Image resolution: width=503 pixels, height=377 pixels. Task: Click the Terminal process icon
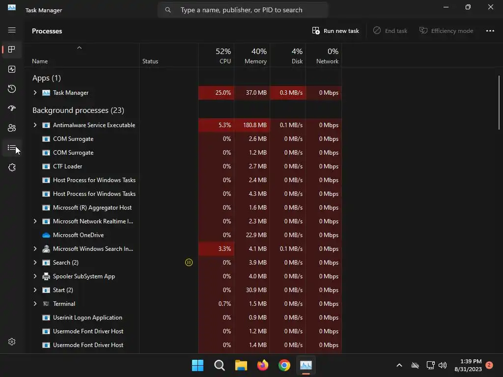coord(46,304)
